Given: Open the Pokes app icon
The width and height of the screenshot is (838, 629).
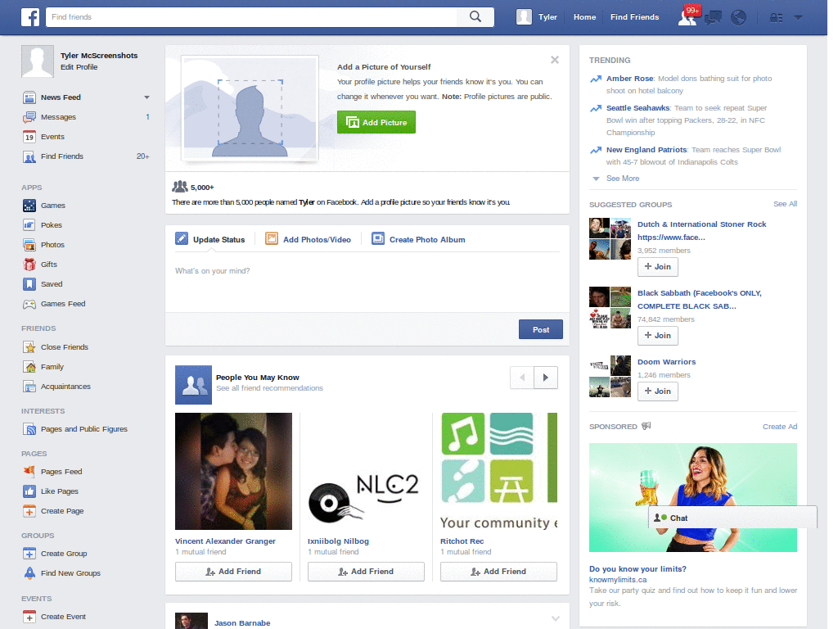Looking at the screenshot, I should (29, 225).
